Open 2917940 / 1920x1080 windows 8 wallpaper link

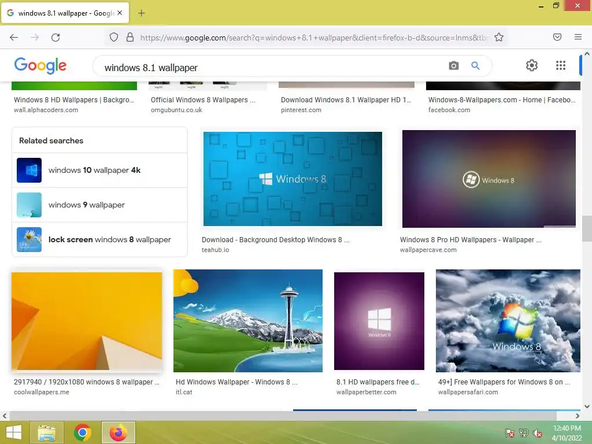point(87,382)
